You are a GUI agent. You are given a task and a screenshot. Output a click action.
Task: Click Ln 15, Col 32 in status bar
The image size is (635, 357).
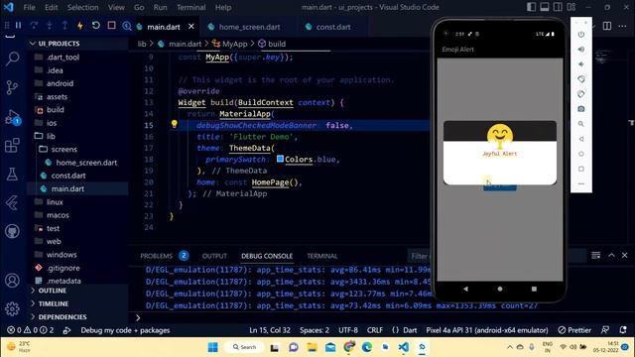(270, 330)
